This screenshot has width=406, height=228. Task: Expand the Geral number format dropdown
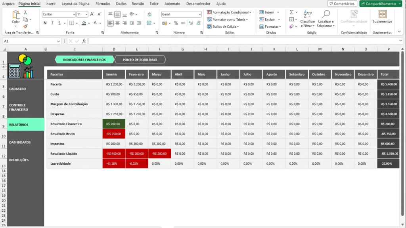(199, 14)
